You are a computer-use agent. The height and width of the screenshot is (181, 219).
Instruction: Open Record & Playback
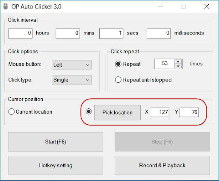click(162, 165)
